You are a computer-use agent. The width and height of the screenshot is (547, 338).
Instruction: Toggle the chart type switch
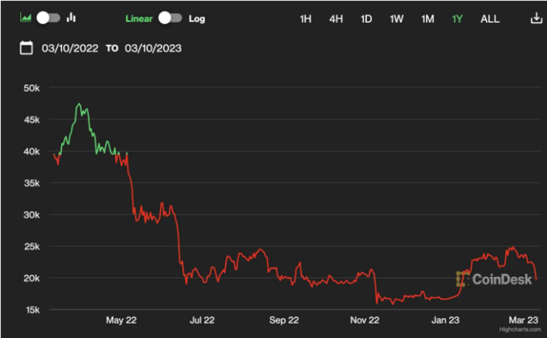(x=48, y=18)
